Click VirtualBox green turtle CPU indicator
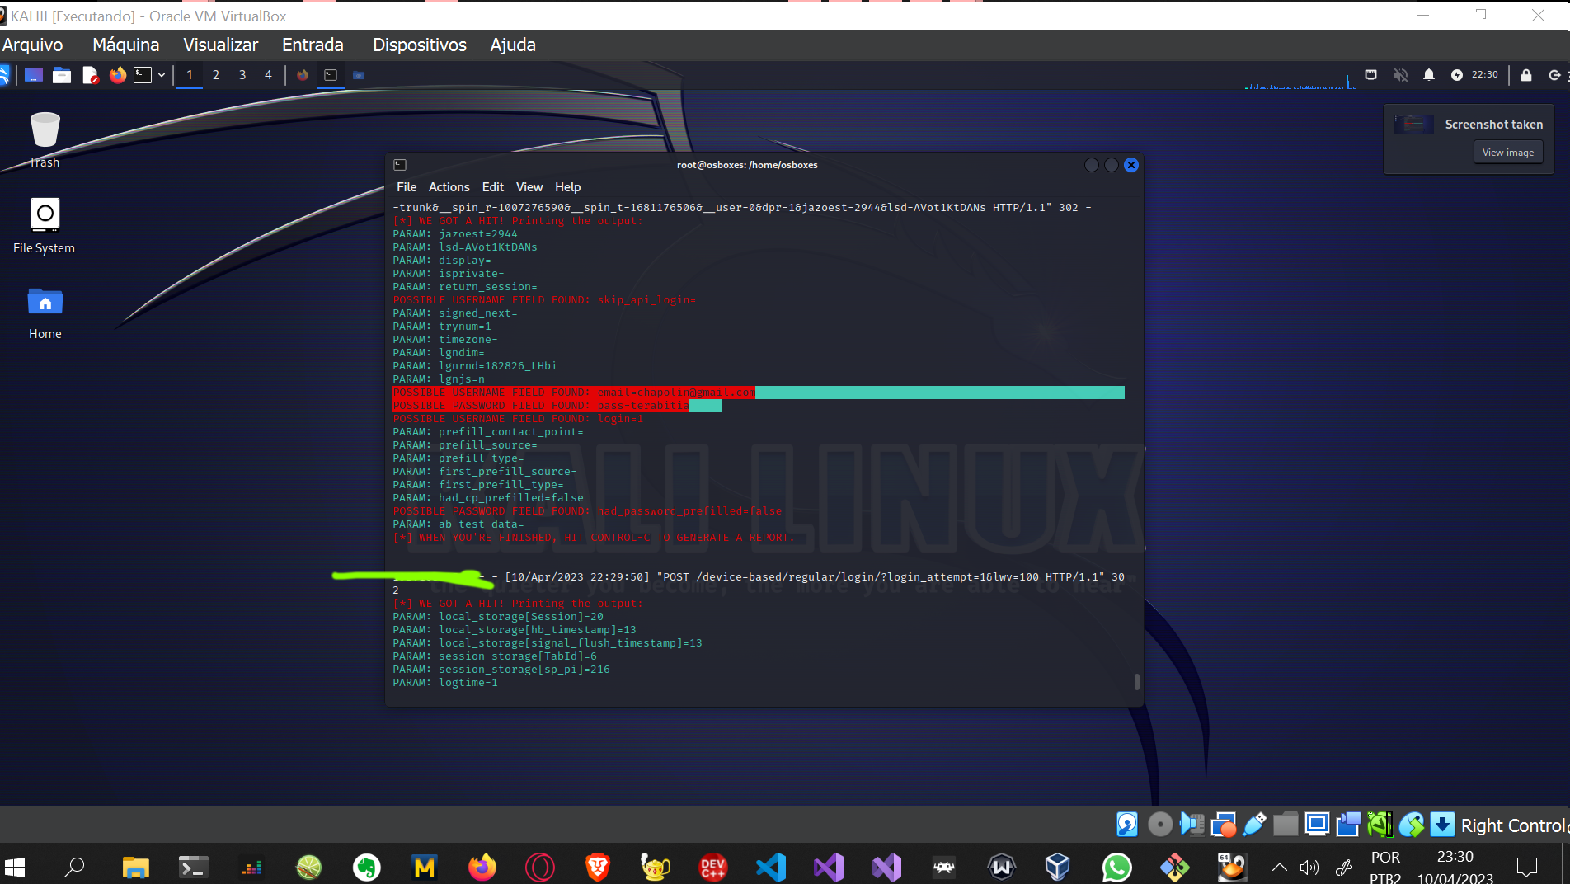The width and height of the screenshot is (1570, 884). pos(1380,825)
